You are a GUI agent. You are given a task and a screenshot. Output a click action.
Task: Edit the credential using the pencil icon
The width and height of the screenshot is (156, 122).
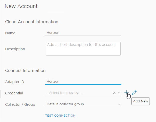coord(134,92)
